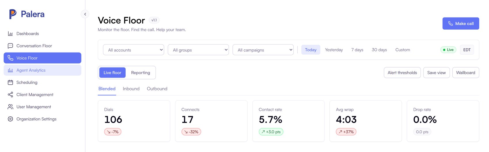Click the Save view button
This screenshot has width=489, height=152.
tap(436, 73)
